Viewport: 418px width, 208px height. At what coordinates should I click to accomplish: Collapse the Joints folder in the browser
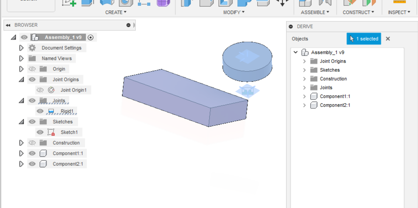pyautogui.click(x=21, y=100)
